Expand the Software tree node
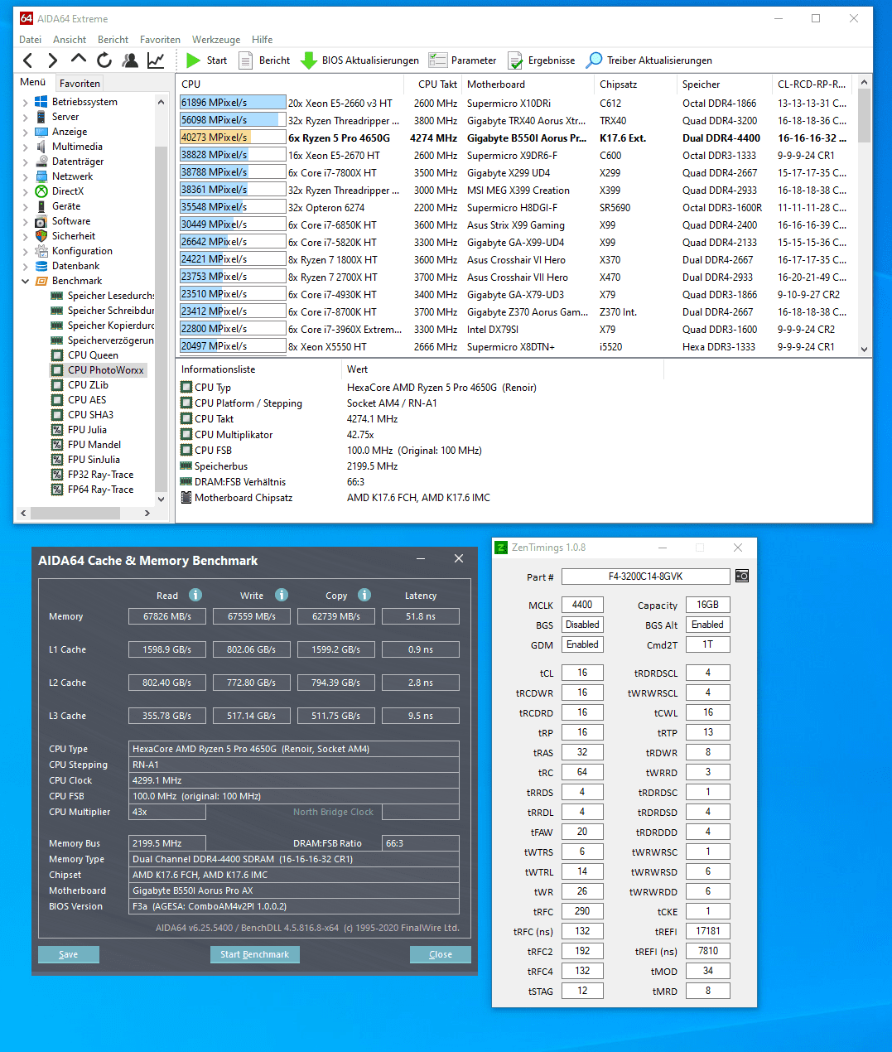Image resolution: width=892 pixels, height=1052 pixels. (x=25, y=221)
